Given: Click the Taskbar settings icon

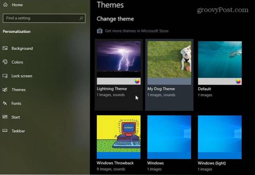Looking at the screenshot, I should [5, 131].
